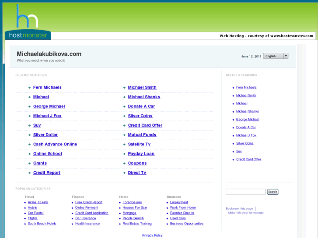Click sidebar Michael Smith link

246,95
